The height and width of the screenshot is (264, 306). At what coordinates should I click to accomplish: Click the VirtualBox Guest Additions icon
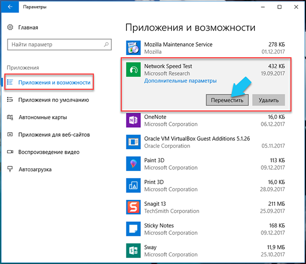[x=133, y=142]
